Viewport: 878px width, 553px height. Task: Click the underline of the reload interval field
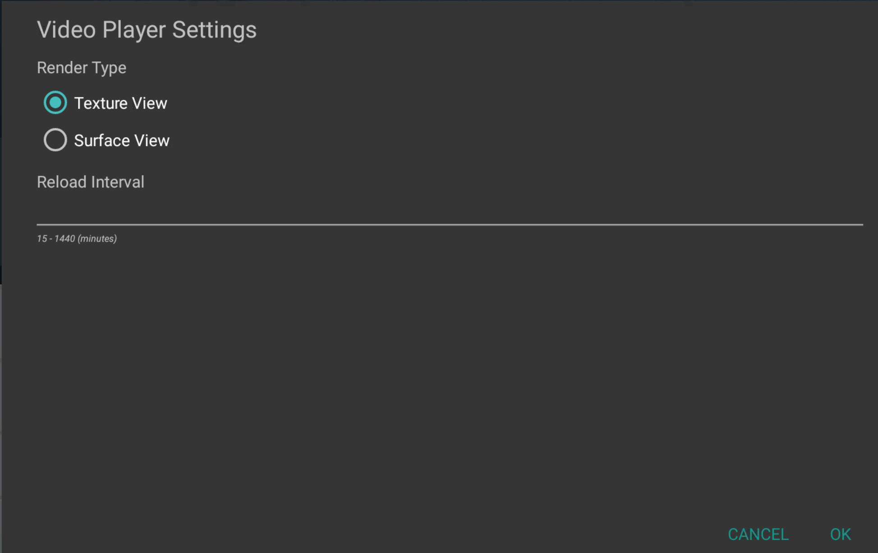coord(449,224)
